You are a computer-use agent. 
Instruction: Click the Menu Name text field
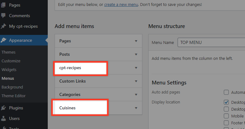[x=211, y=42]
